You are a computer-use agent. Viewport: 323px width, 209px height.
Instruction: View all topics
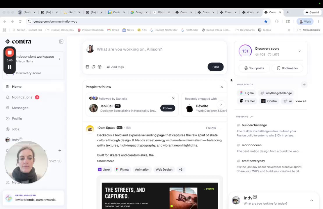[301, 101]
